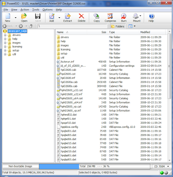Expand the help tree node
The width and height of the screenshot is (173, 177).
coord(5,39)
